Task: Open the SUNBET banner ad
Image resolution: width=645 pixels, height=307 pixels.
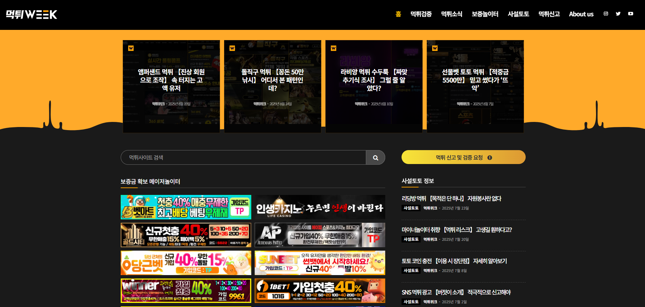Action: click(x=320, y=263)
